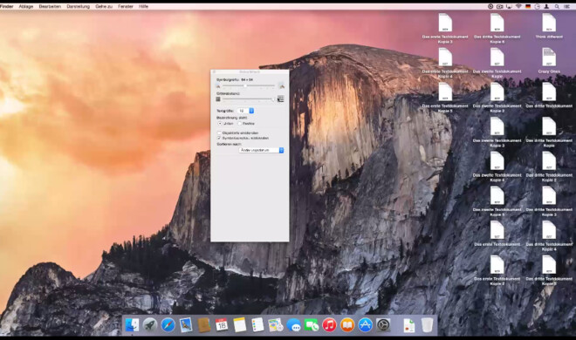576x340 pixels.
Task: Click wide grid spacing icon right of slider
Action: (281, 99)
